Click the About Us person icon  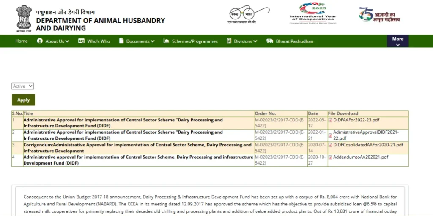40,41
